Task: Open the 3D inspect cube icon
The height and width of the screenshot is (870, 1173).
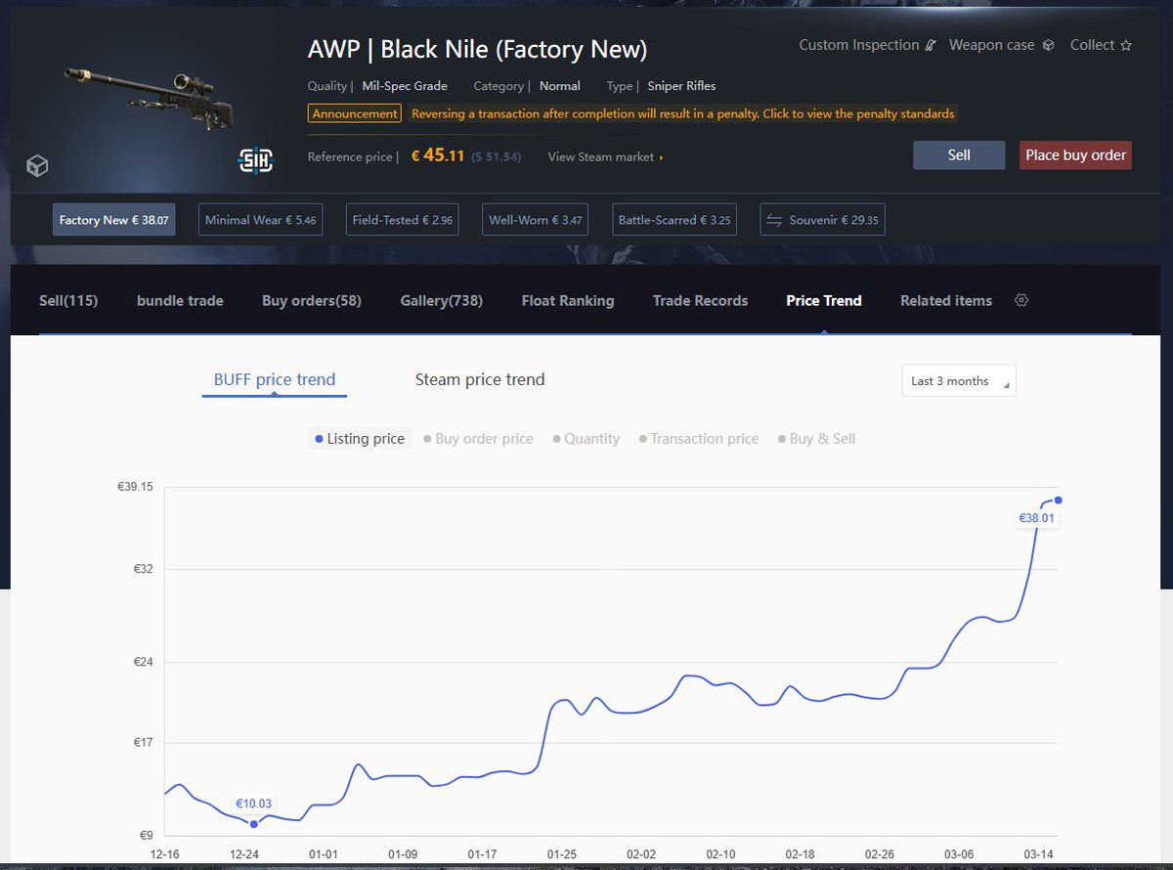Action: pyautogui.click(x=37, y=166)
